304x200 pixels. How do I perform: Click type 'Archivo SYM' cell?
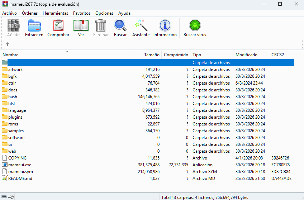pos(205,172)
